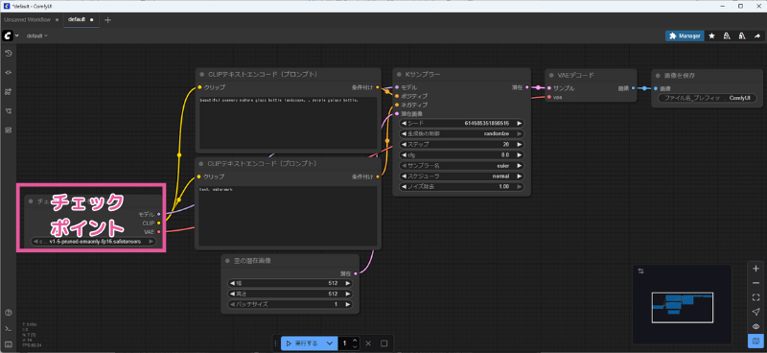Collapse the checkpoint loader node via title dot
This screenshot has height=353, width=767.
[x=31, y=201]
